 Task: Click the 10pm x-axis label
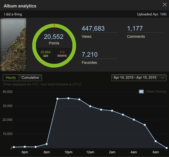(x=68, y=152)
